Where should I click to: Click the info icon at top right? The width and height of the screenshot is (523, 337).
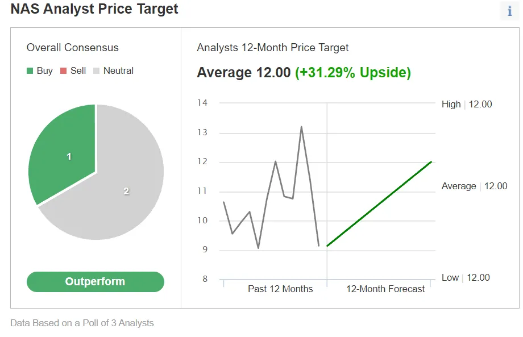point(509,11)
